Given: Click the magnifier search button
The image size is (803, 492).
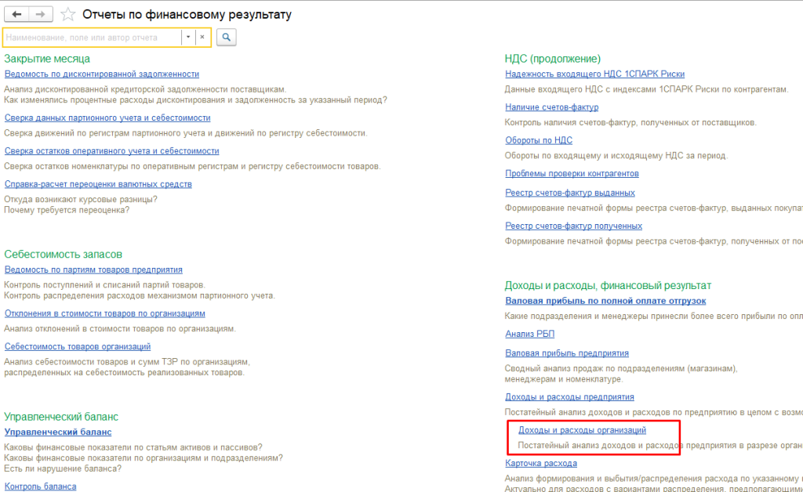Looking at the screenshot, I should [227, 37].
